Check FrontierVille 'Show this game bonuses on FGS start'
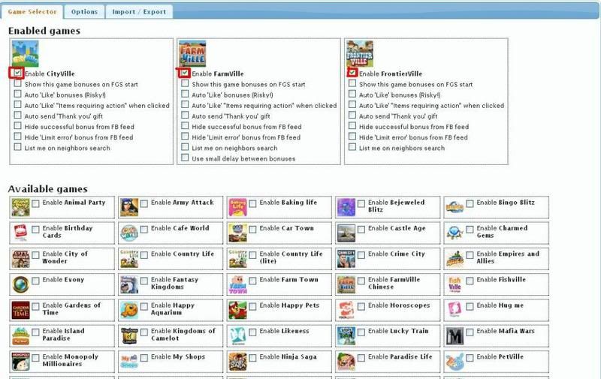Viewport: 601px width, 379px height. point(352,83)
